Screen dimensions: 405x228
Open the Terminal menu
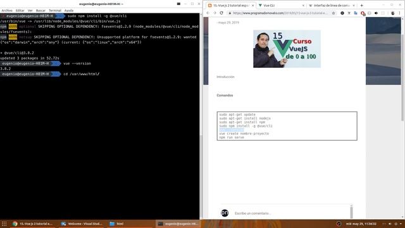[55, 11]
